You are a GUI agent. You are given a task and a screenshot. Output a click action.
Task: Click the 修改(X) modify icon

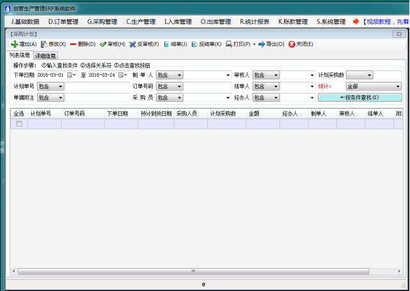pyautogui.click(x=44, y=44)
